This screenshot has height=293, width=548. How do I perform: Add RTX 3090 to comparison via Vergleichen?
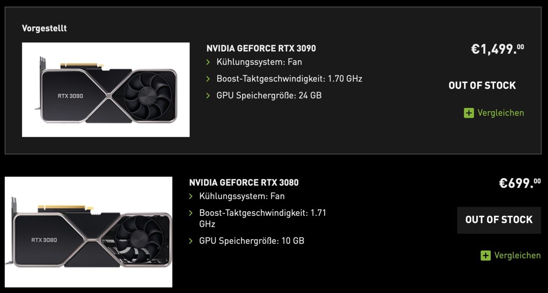click(x=500, y=113)
